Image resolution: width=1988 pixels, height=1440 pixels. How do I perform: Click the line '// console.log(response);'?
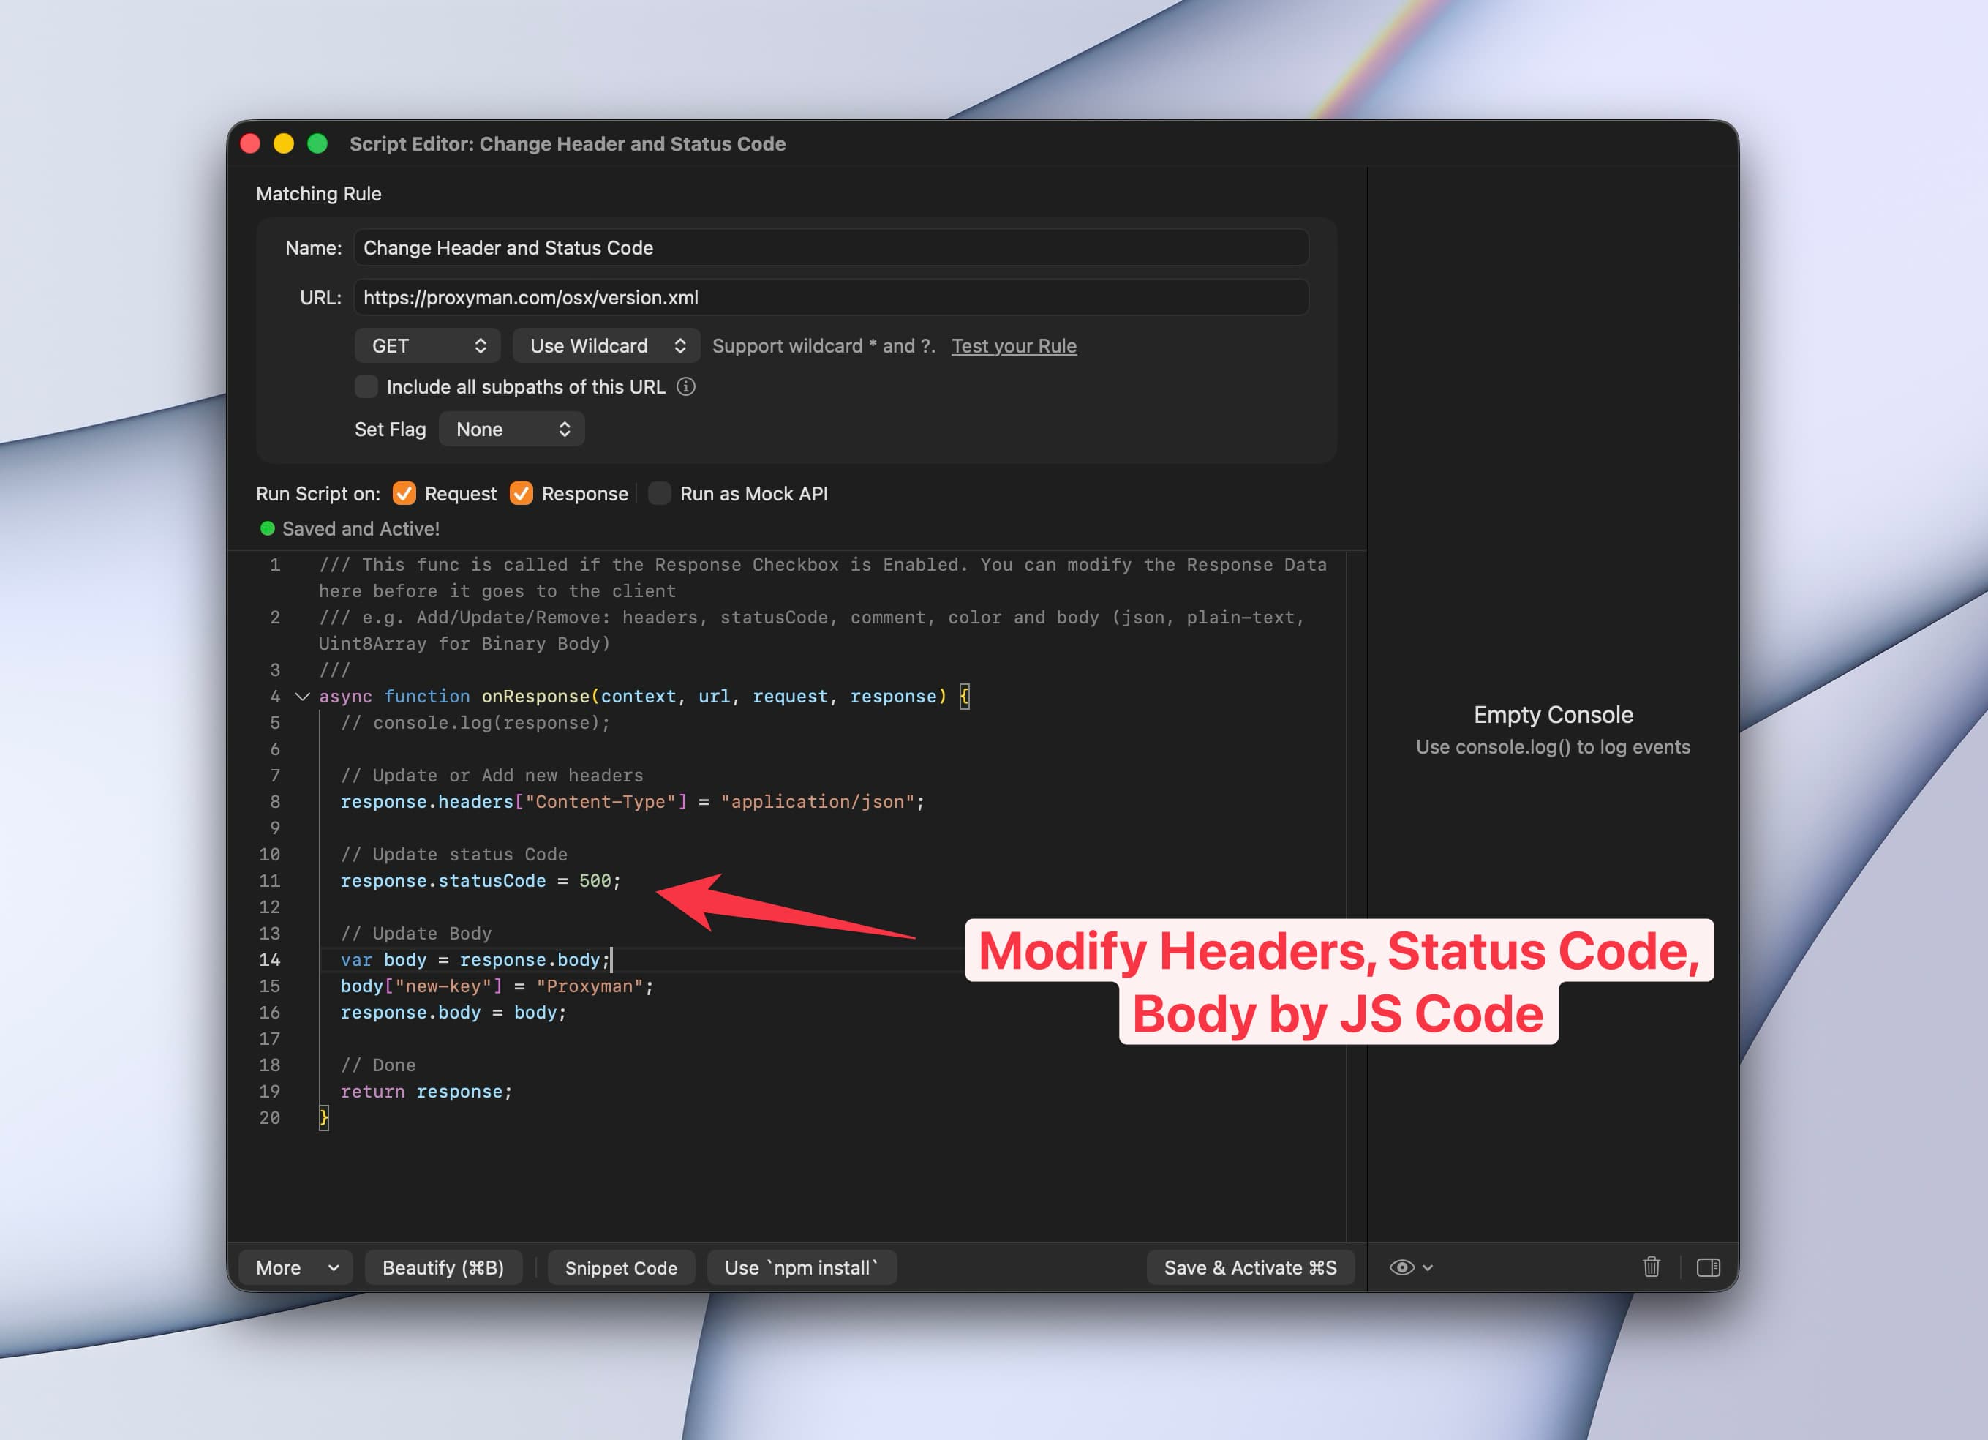[x=475, y=723]
